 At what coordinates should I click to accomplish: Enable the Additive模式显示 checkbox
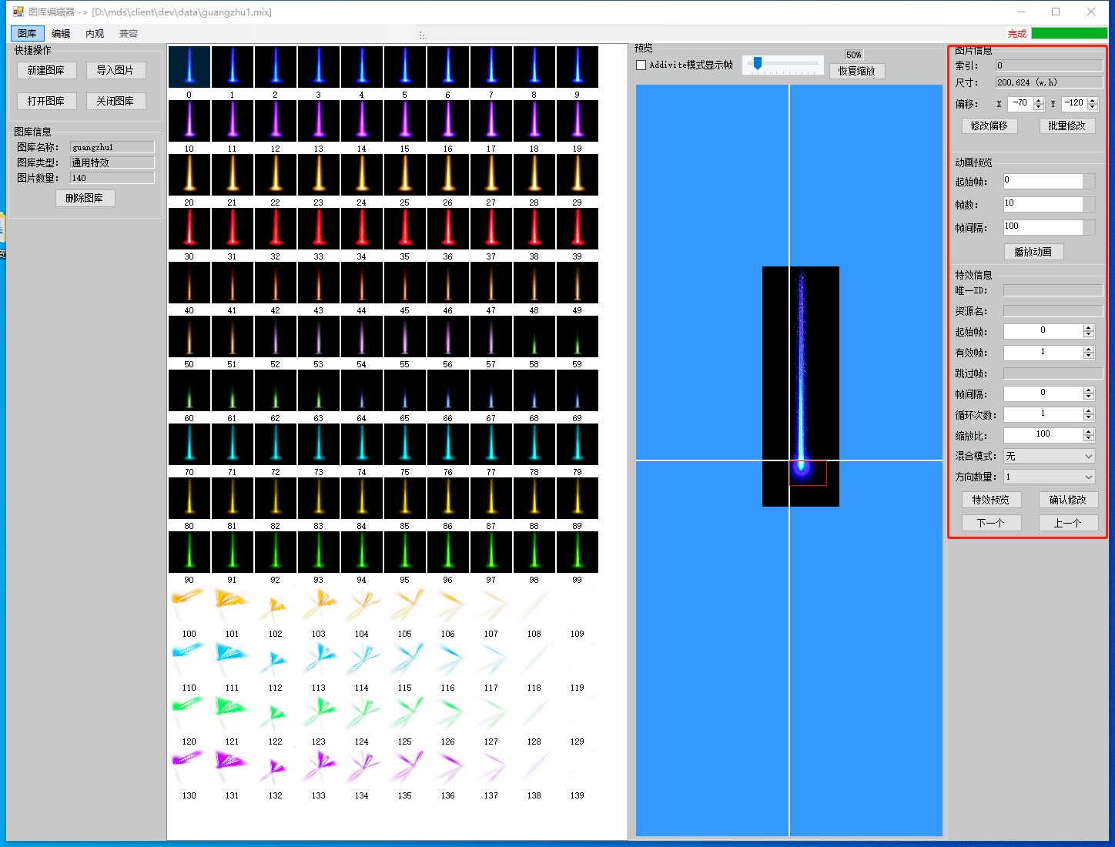[x=641, y=65]
